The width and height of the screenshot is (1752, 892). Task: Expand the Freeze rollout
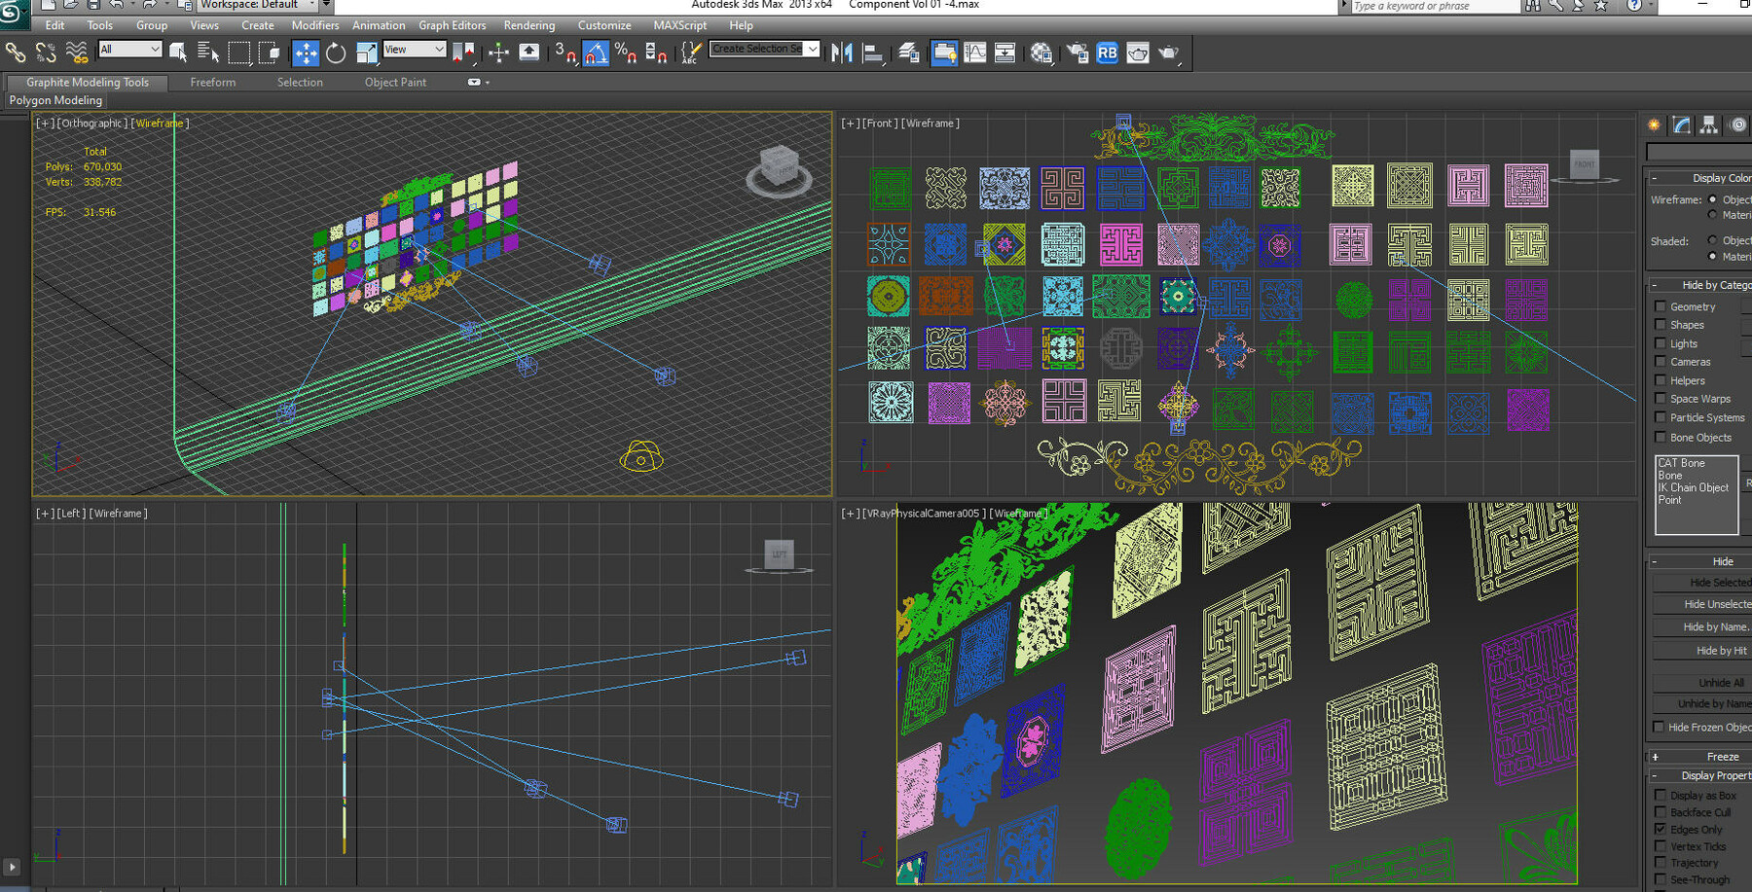pos(1701,757)
